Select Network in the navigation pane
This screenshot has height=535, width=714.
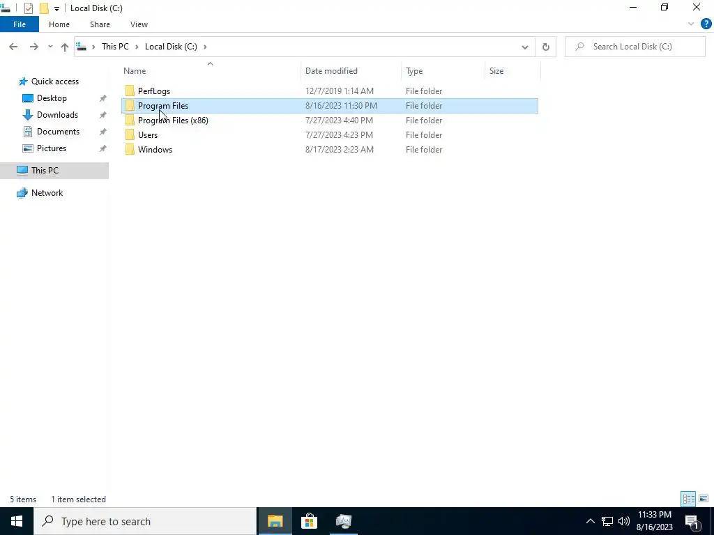pos(47,193)
